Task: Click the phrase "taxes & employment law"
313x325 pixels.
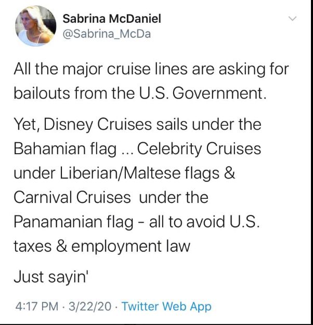Action: 102,246
